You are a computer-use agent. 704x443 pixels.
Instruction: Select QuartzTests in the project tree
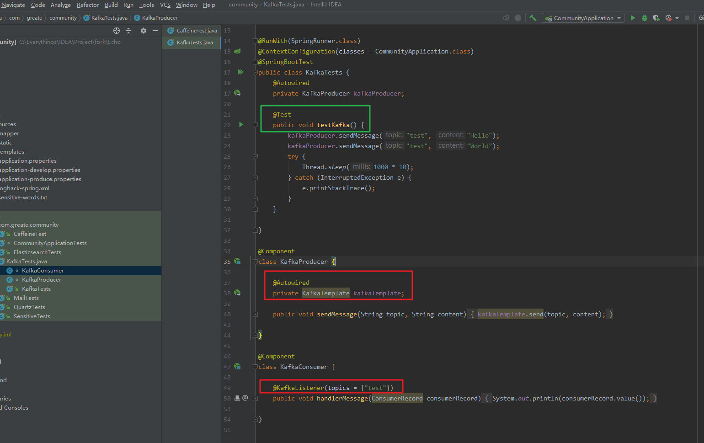[29, 307]
